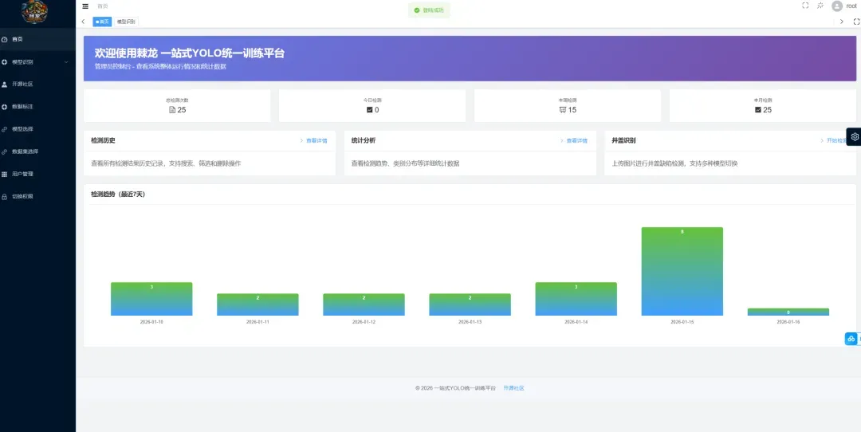The width and height of the screenshot is (861, 432).
Task: Click the 2026-01-10 bar in chart
Action: tap(151, 299)
